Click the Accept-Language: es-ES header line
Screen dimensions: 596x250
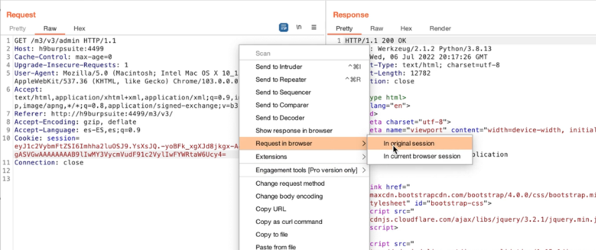[x=77, y=130]
